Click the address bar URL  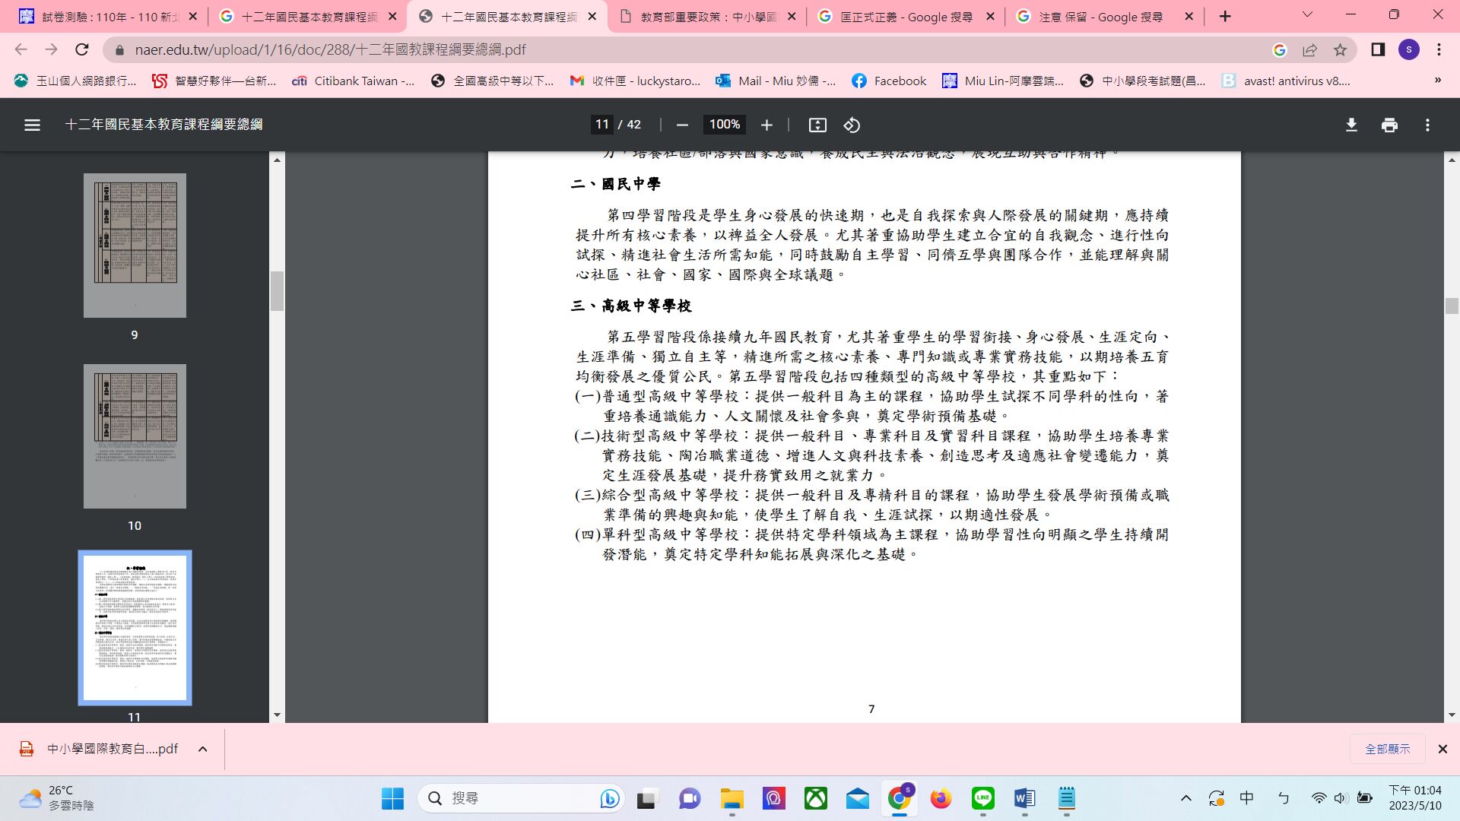click(x=330, y=49)
